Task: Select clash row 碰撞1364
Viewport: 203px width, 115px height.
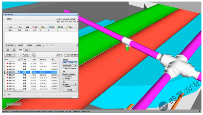Action: coord(31,66)
